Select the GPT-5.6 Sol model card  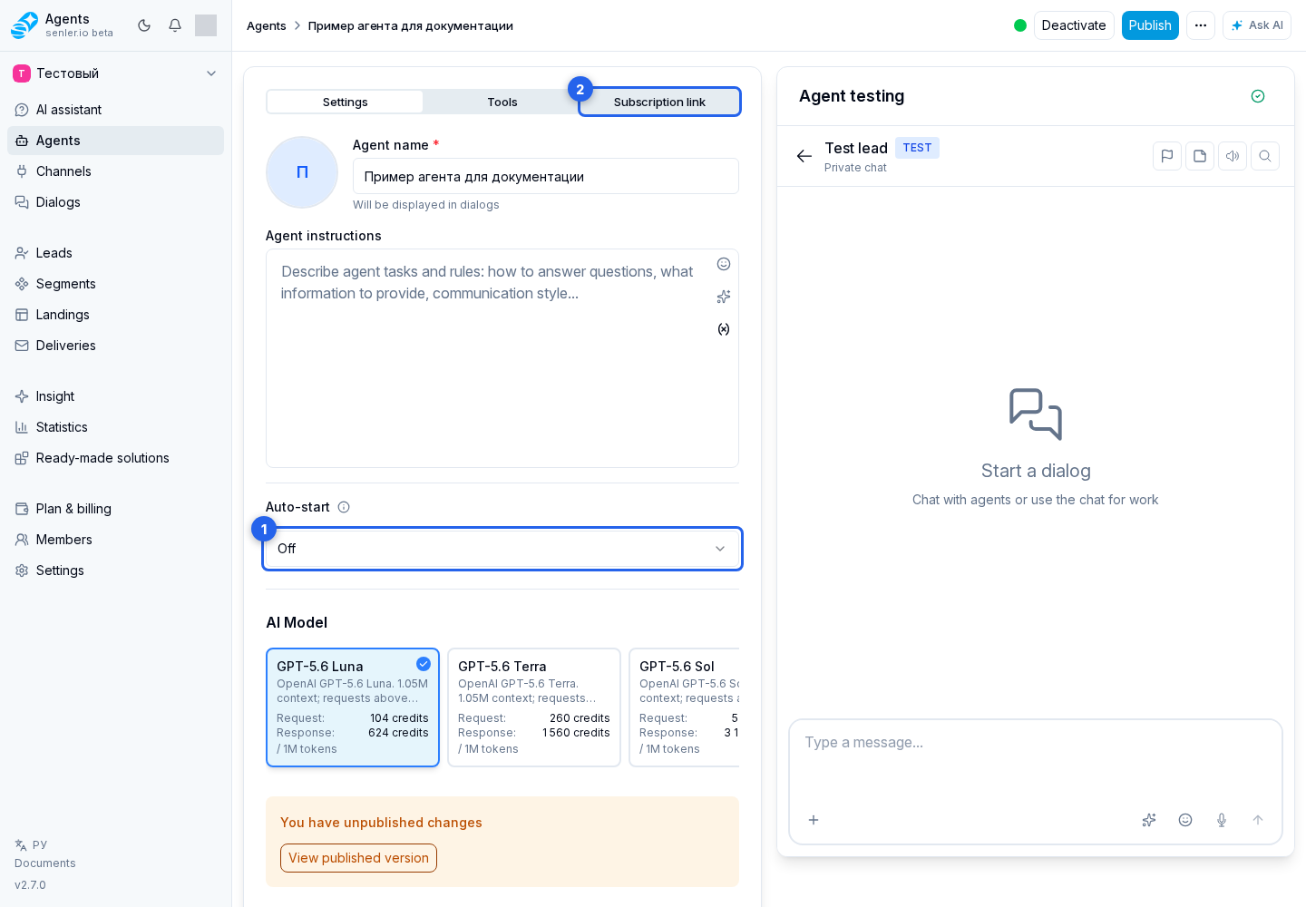click(685, 707)
